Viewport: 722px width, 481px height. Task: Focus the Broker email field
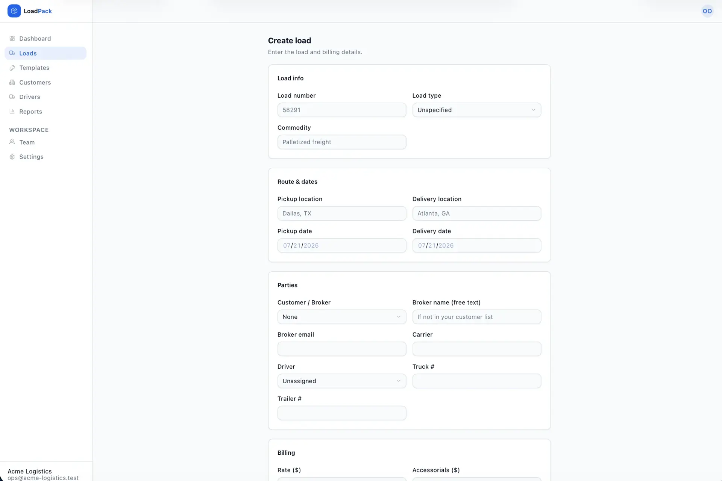pyautogui.click(x=341, y=349)
